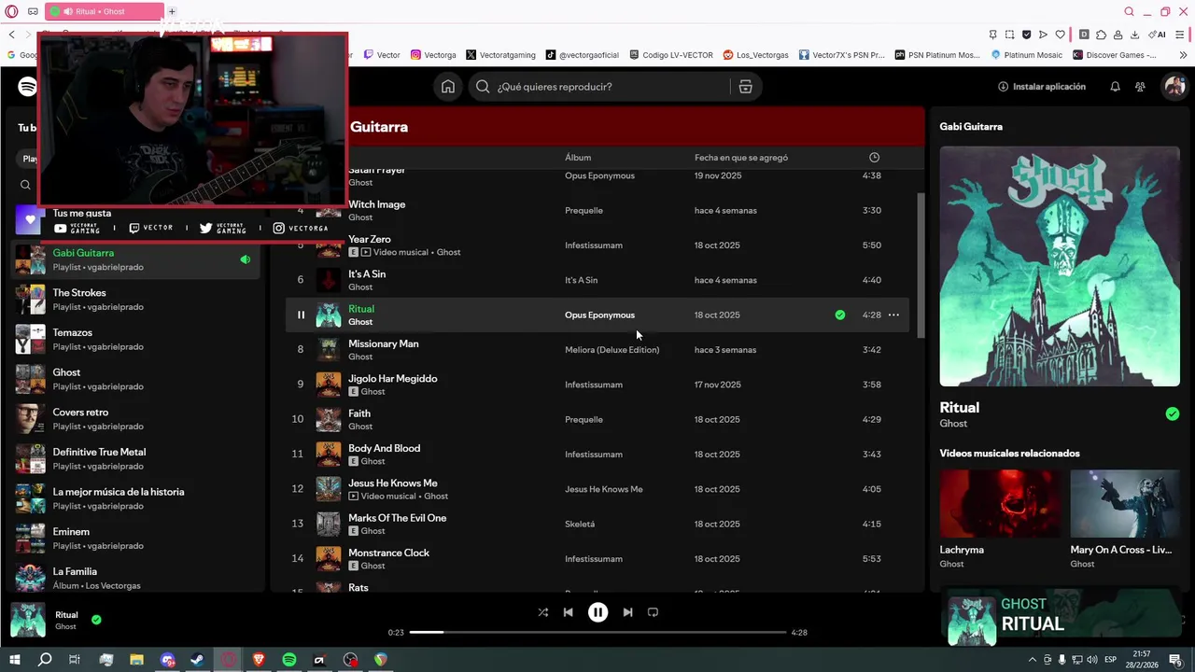This screenshot has height=672, width=1195.
Task: Open @vectorgaoficial TikTok bookmark
Action: click(583, 55)
